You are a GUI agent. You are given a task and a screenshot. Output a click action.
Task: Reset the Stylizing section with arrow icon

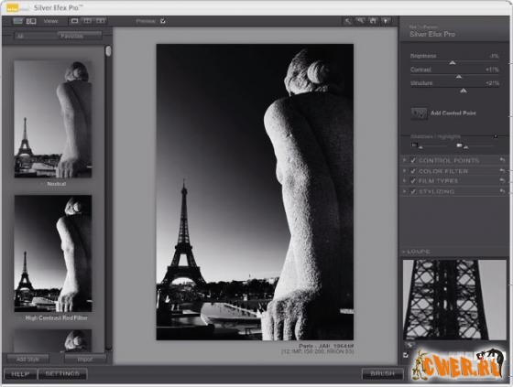click(502, 191)
